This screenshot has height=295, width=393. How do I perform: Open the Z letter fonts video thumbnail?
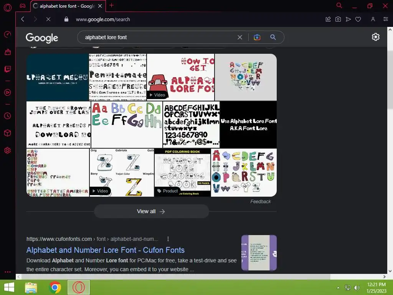point(122,172)
